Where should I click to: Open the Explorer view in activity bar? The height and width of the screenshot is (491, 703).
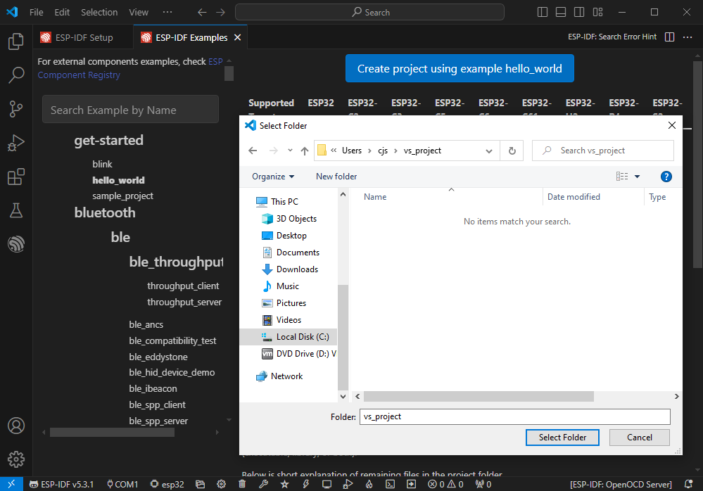click(x=15, y=42)
